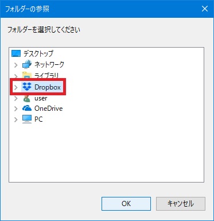Select the Dropbox logo icon
The height and width of the screenshot is (221, 214).
(27, 87)
